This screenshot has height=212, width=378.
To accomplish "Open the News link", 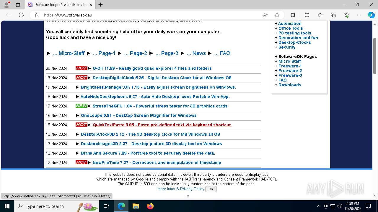I will click(196, 53).
